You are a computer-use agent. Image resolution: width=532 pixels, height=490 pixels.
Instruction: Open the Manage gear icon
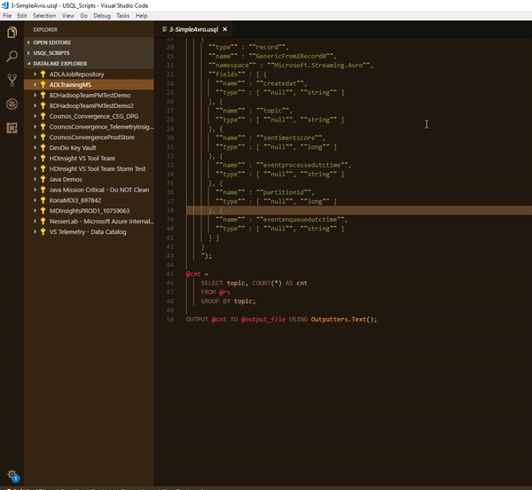pos(12,475)
